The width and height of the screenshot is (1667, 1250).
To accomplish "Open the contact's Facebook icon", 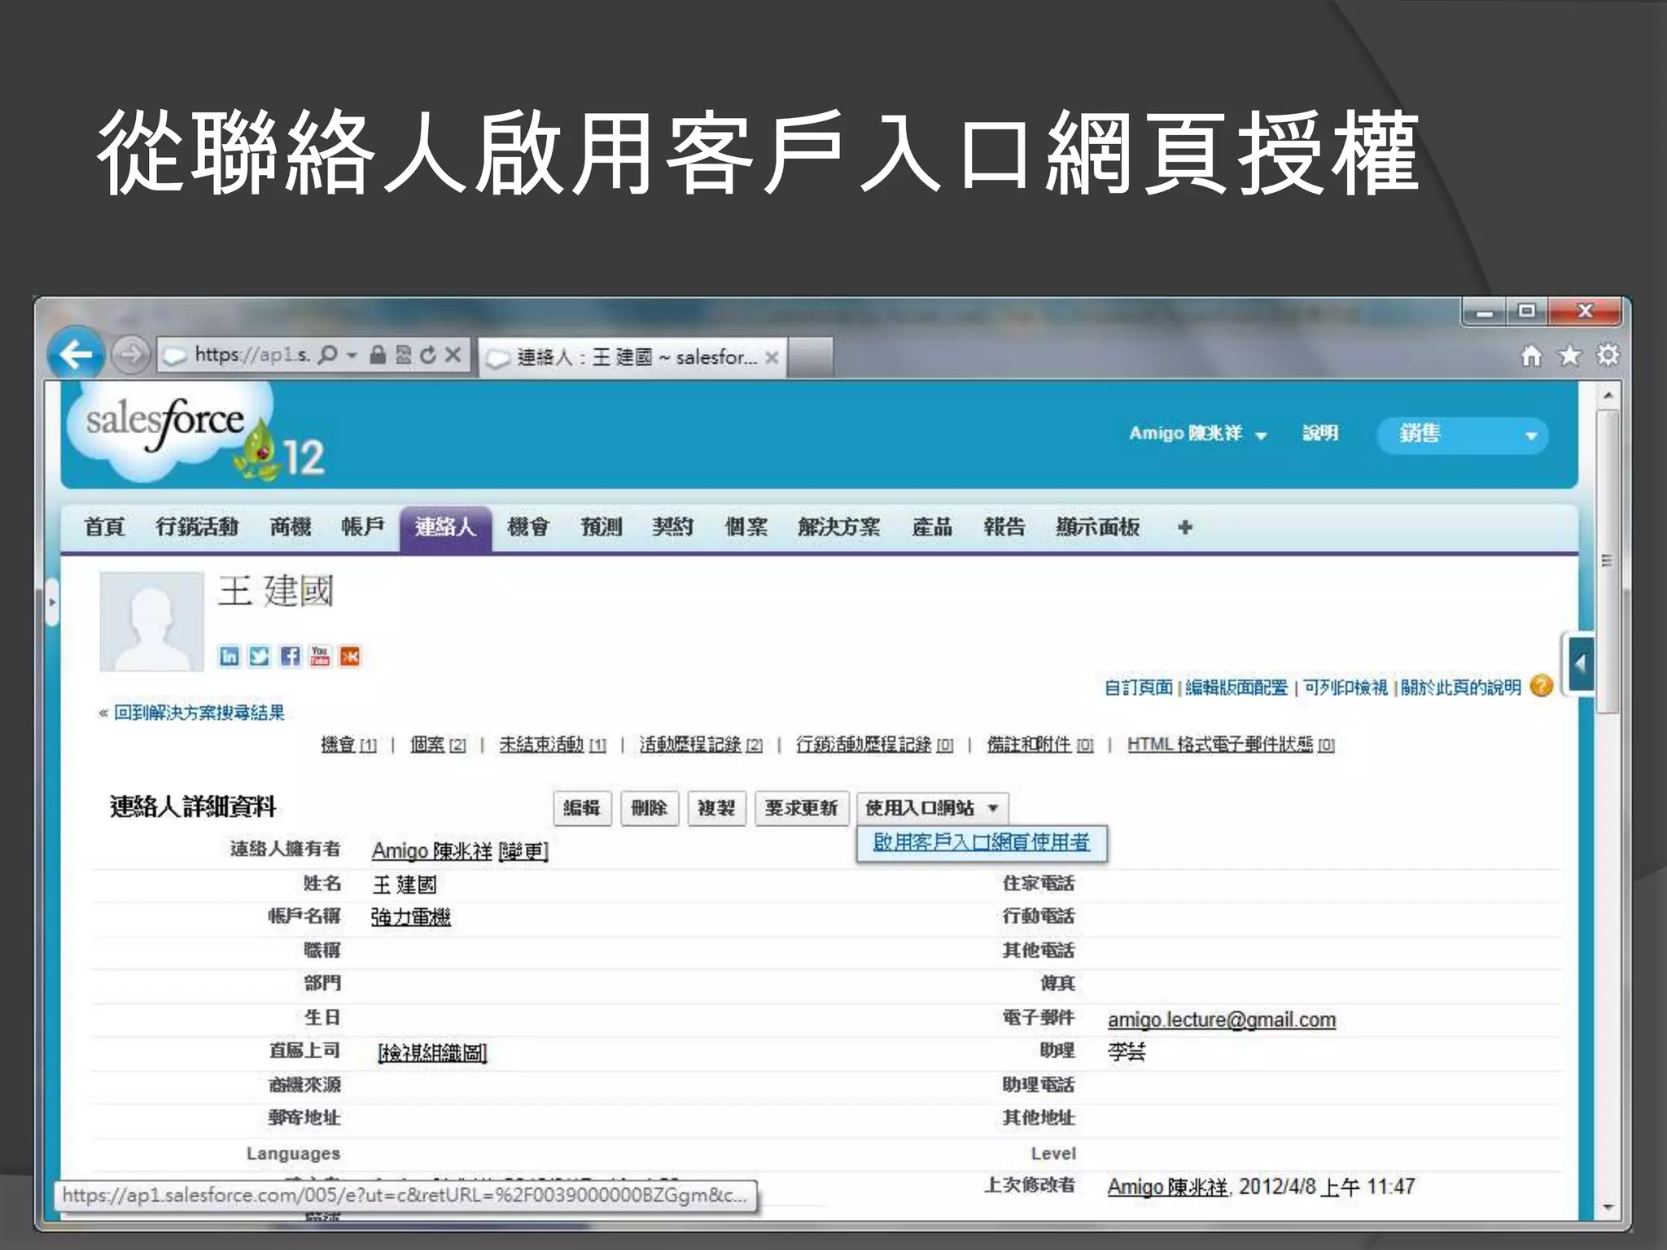I will (290, 656).
